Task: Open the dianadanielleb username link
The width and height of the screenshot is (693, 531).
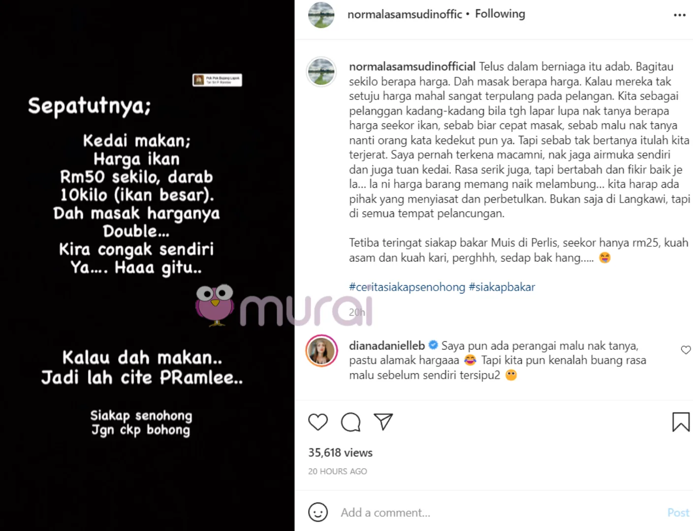Action: click(x=387, y=346)
